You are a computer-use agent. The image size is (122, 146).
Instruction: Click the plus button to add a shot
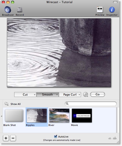pyautogui.click(x=6, y=138)
